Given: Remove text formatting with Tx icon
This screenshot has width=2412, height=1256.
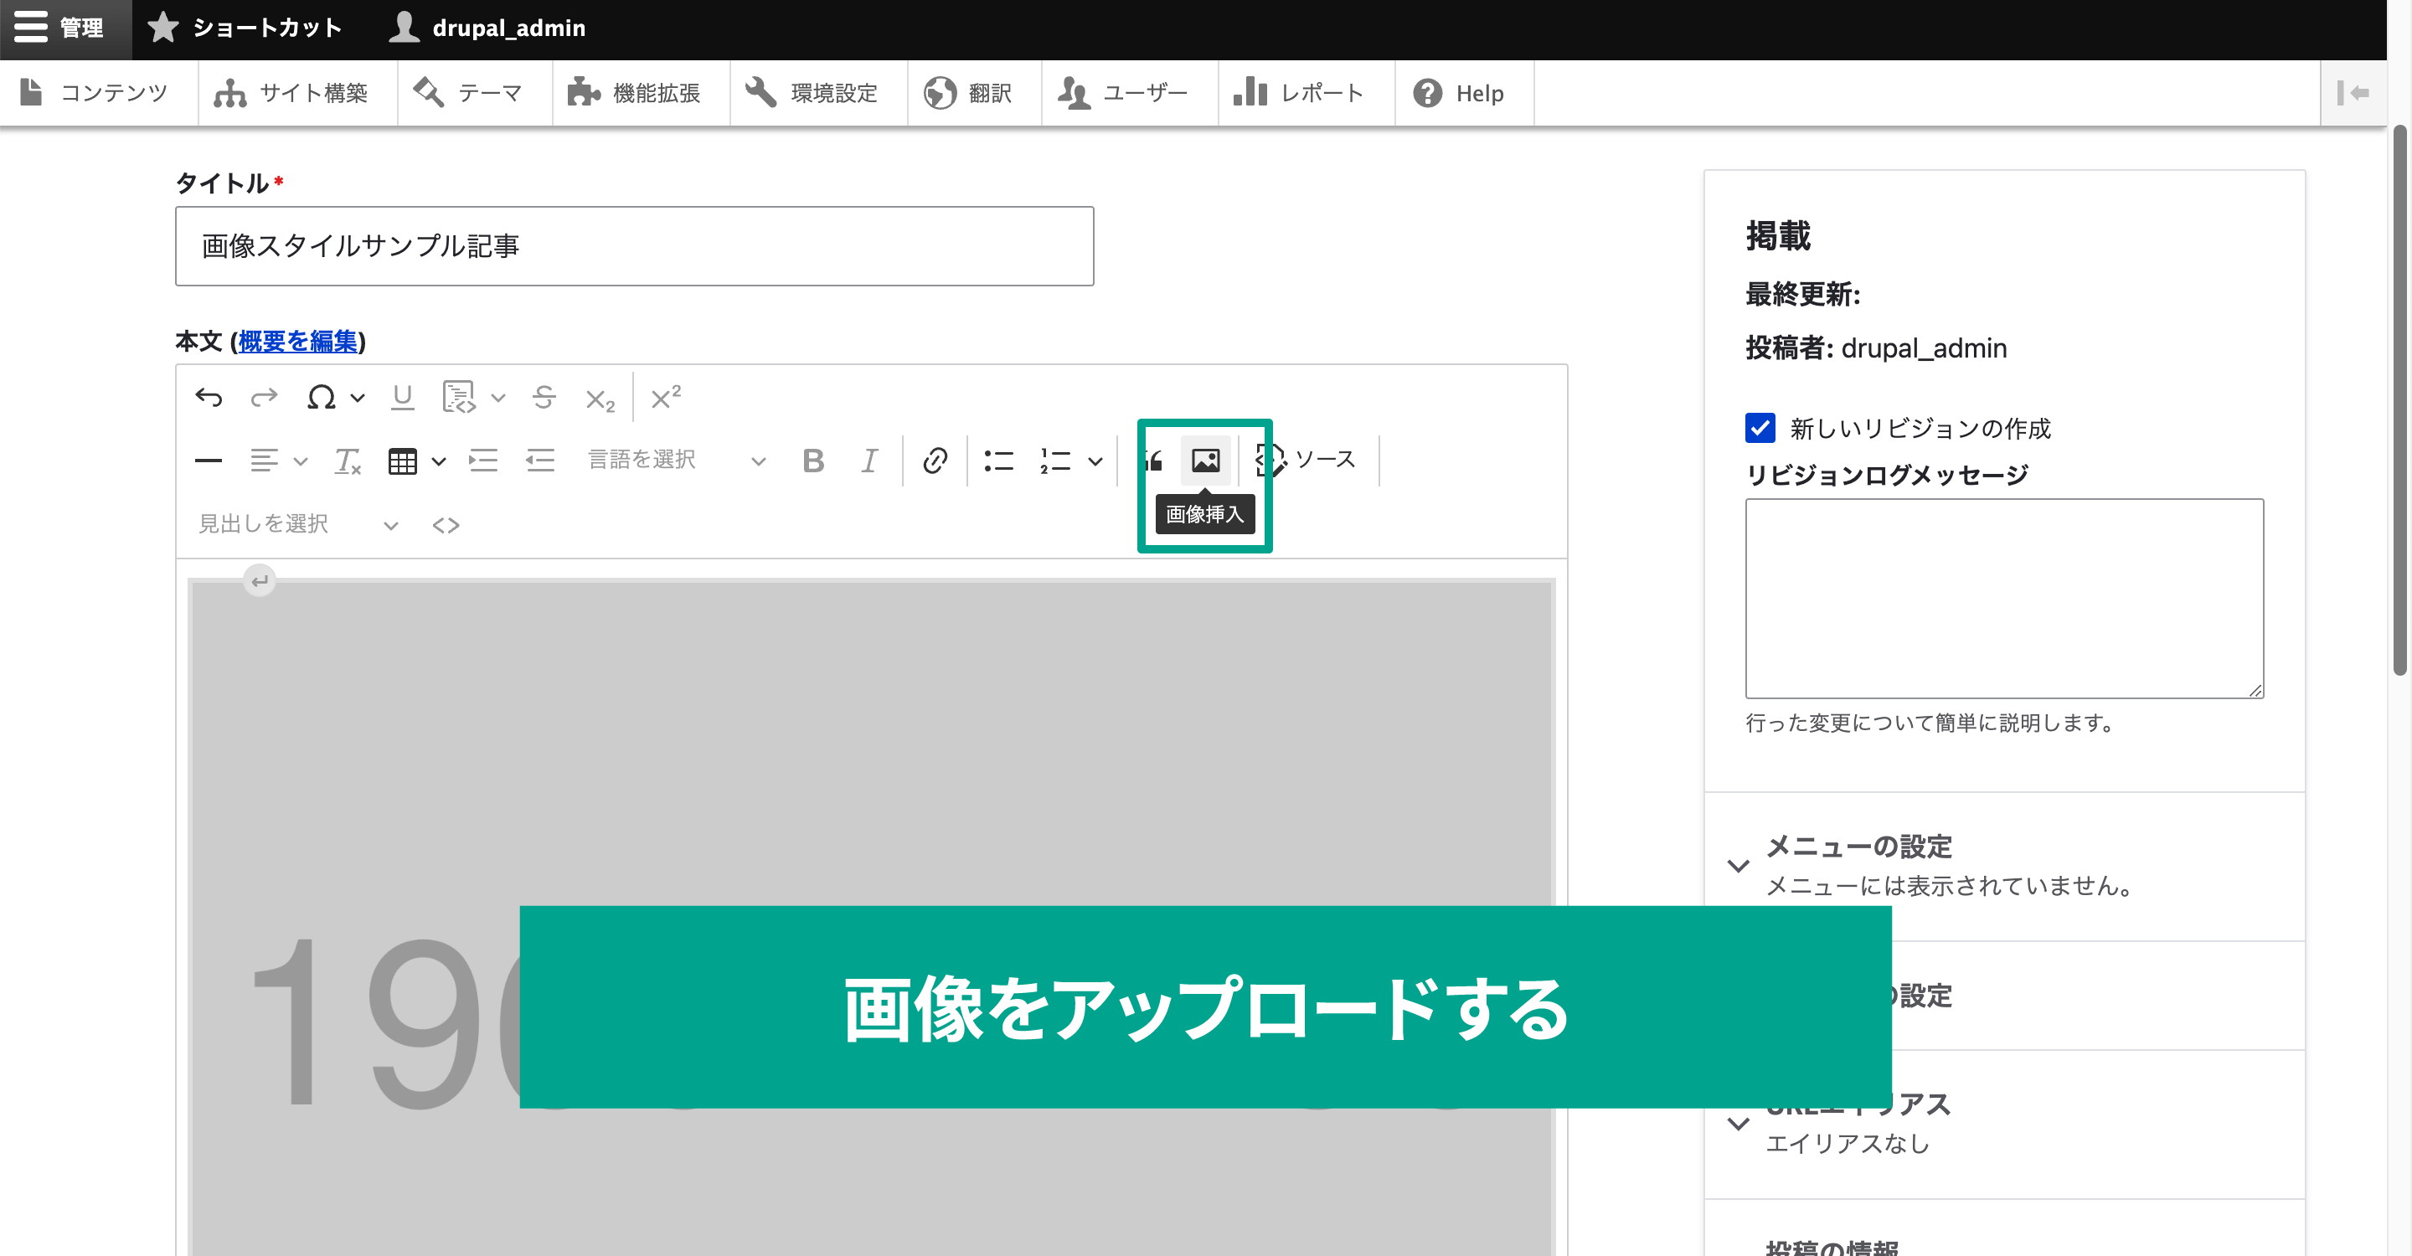Looking at the screenshot, I should pyautogui.click(x=348, y=461).
